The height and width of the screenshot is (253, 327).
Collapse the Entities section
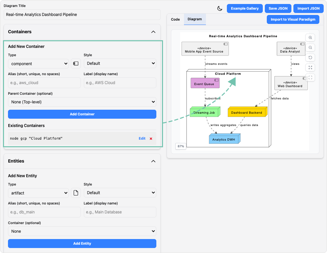click(x=153, y=161)
